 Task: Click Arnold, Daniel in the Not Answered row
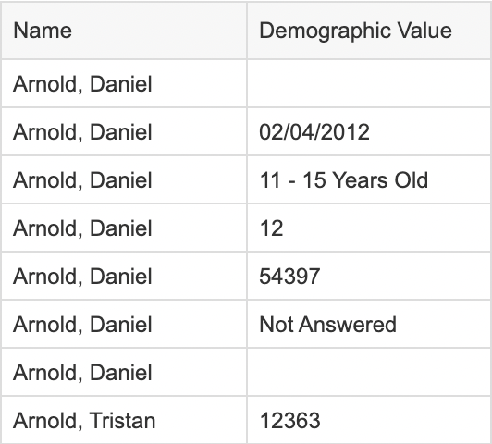[x=124, y=324]
